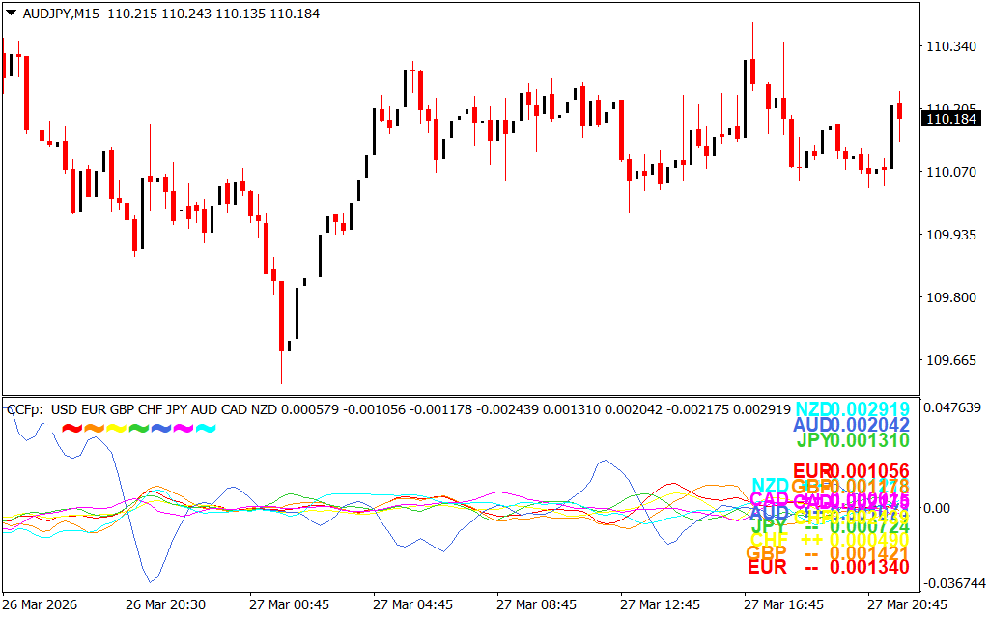
Task: Select the orange GBP -- 0.001421 row
Action: [828, 552]
